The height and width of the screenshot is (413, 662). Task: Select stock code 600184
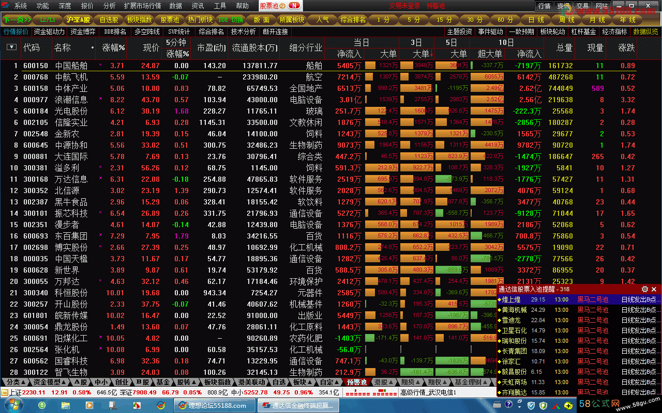pos(36,111)
